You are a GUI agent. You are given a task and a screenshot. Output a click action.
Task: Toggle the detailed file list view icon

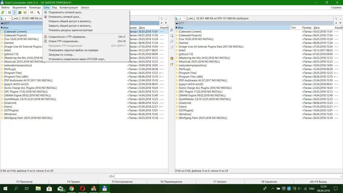pos(14,12)
